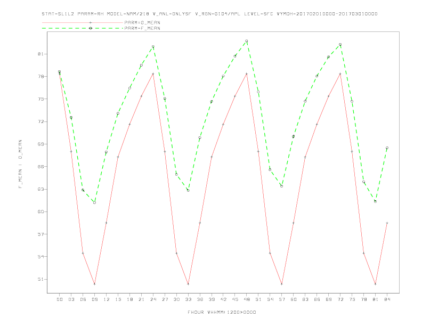The width and height of the screenshot is (422, 326).
Task: Select the green dashed legend line sample
Action: [83, 28]
